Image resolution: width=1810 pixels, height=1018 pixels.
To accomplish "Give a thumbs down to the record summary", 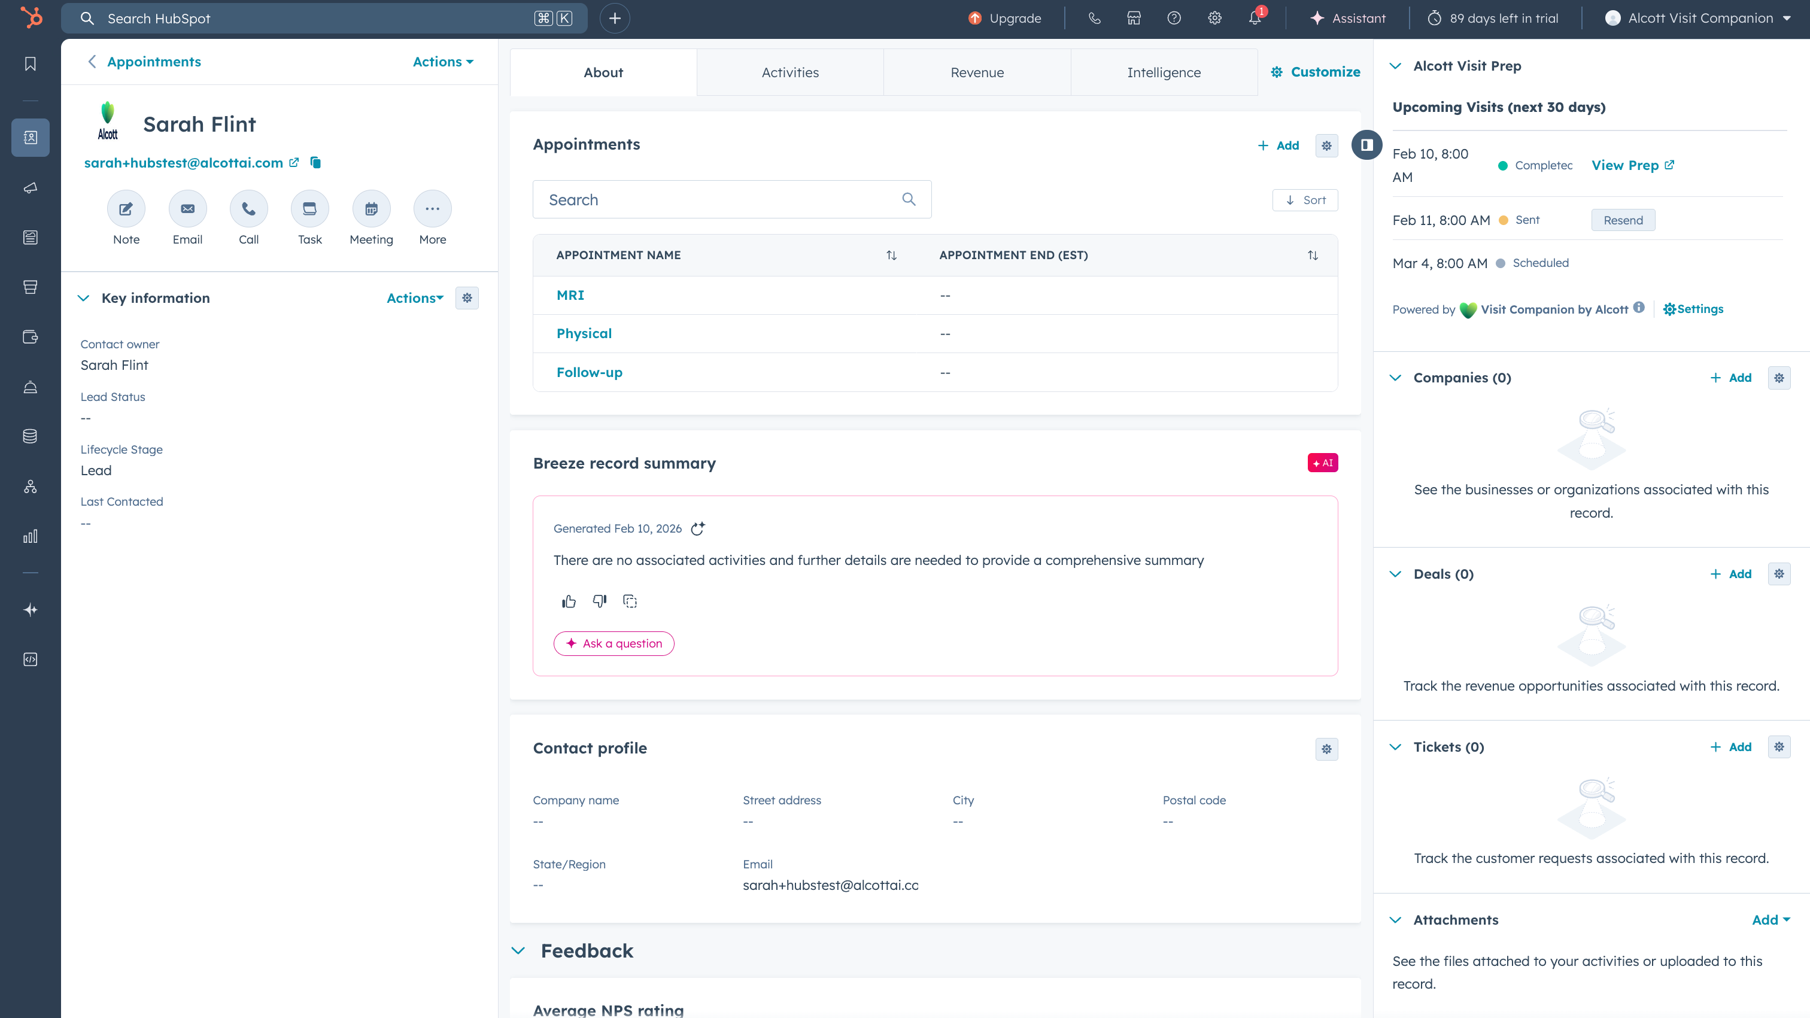I will [599, 601].
